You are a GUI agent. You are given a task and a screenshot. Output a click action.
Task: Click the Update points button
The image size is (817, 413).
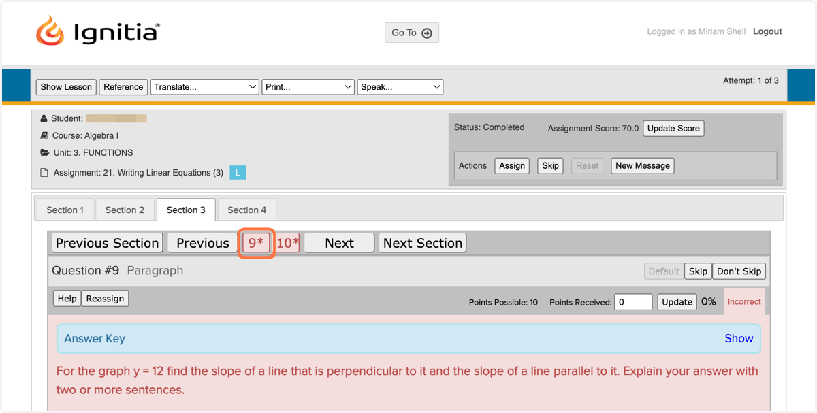coord(677,302)
